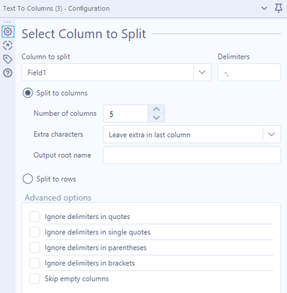
Task: Enable Skip empty columns checkbox
Action: (x=34, y=278)
